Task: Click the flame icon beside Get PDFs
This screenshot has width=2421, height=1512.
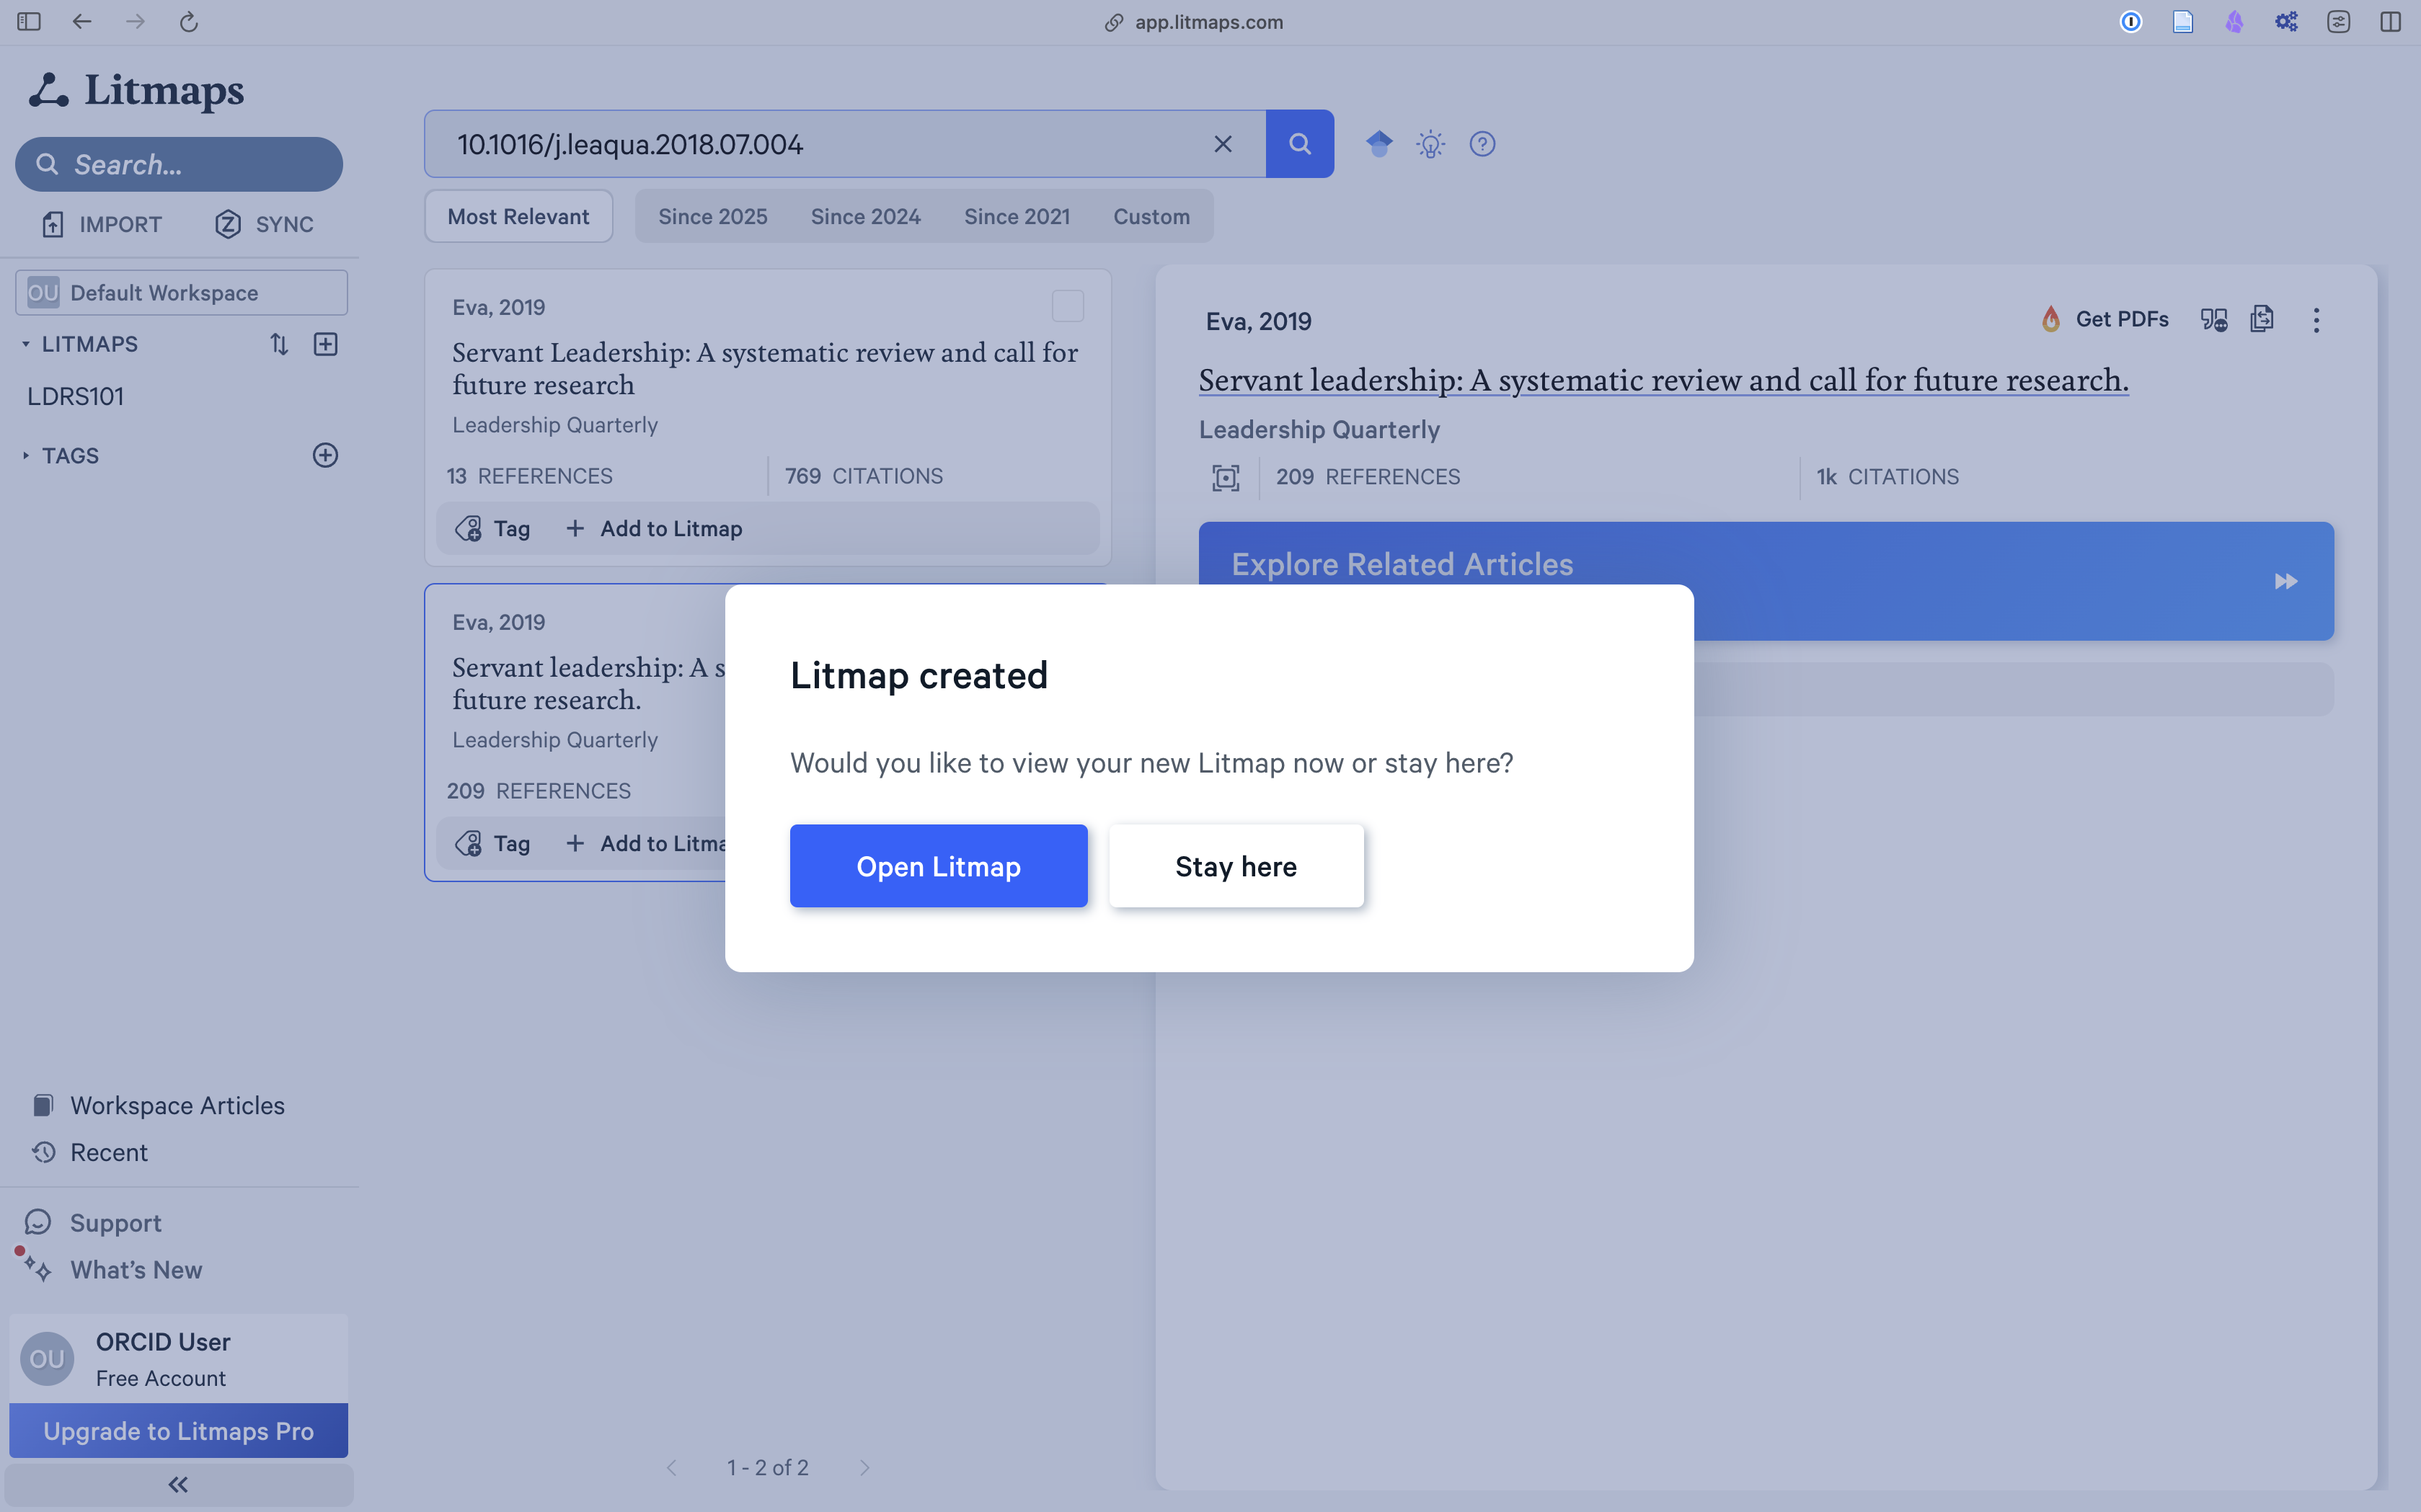Action: 2051,319
